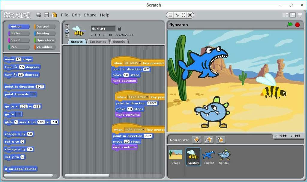Set rotation style to don't rotate

67,35
